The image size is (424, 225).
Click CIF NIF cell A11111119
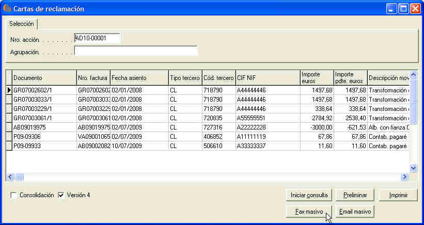pyautogui.click(x=268, y=137)
